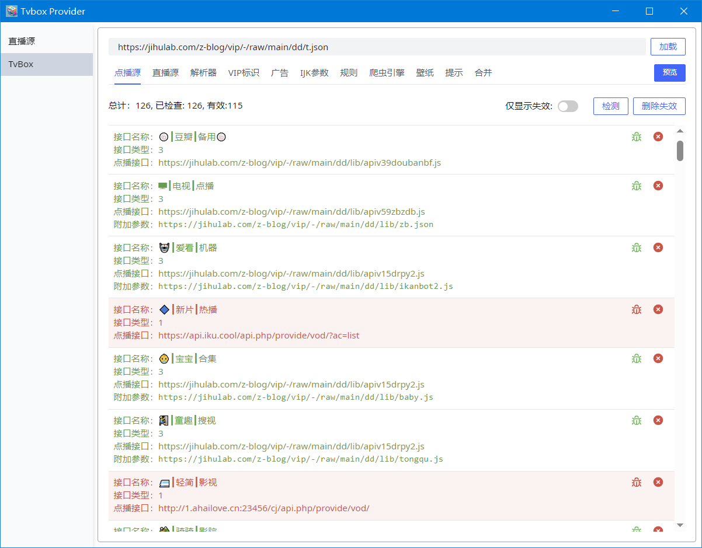Click the 1.ahailove.cn interface URL

(264, 508)
